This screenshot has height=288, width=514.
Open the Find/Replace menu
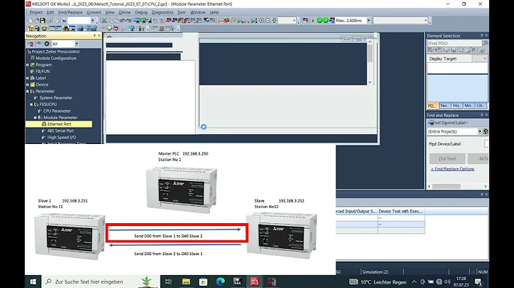point(70,12)
